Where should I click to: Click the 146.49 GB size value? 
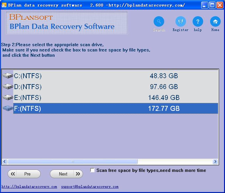164,98
